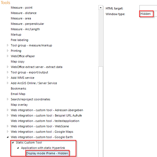Image resolution: width=157 pixels, height=157 pixels.
Task: Select Static Custom Tool label
Action: pyautogui.click(x=29, y=142)
